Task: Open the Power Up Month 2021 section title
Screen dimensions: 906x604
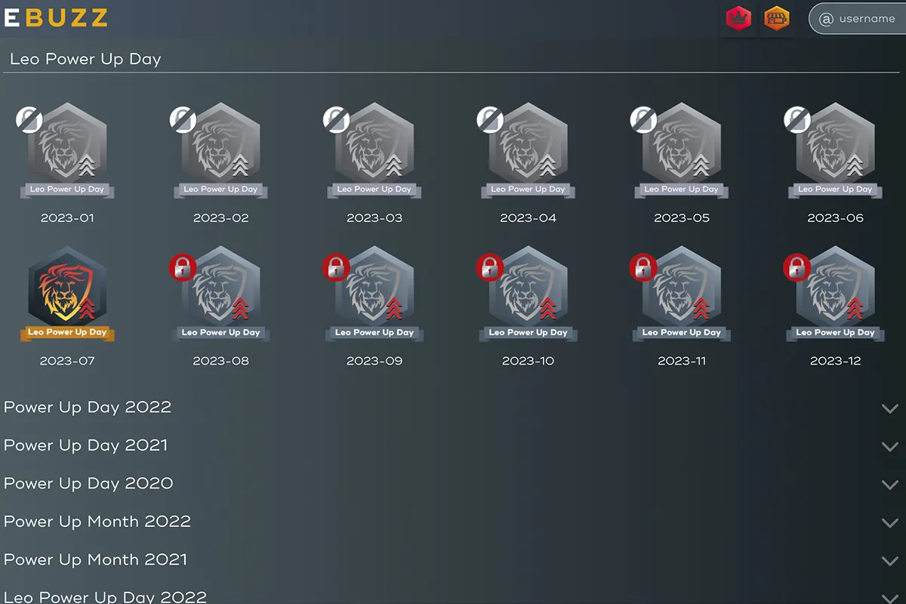Action: click(95, 559)
